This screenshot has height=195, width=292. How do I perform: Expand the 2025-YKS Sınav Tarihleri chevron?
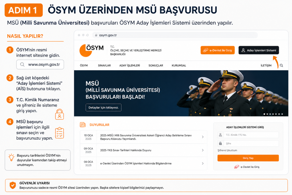point(203,150)
